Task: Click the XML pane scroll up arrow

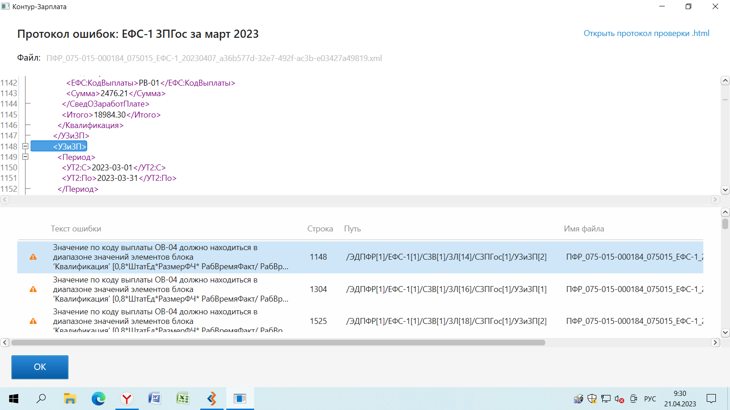Action: tap(725, 81)
